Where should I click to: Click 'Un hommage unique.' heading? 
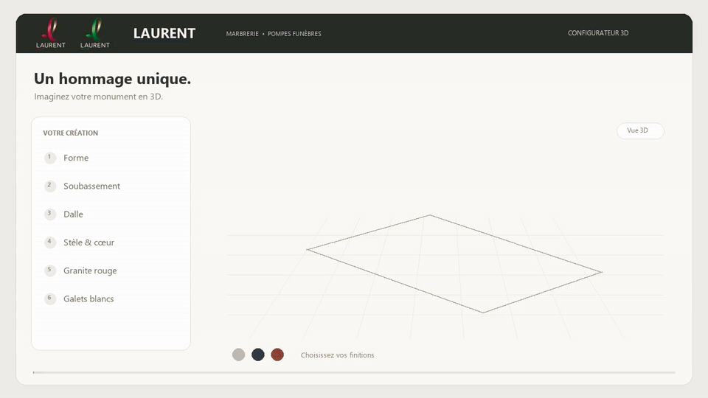click(112, 79)
